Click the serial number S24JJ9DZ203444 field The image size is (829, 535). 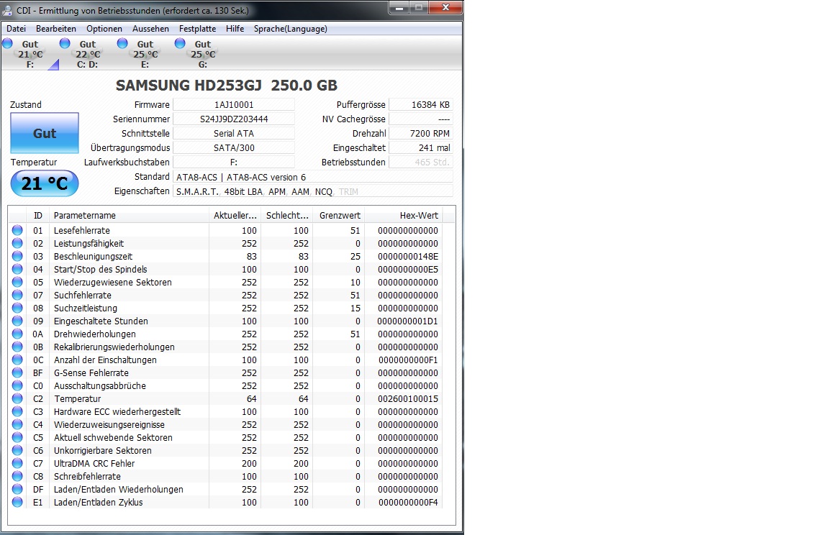coord(234,119)
